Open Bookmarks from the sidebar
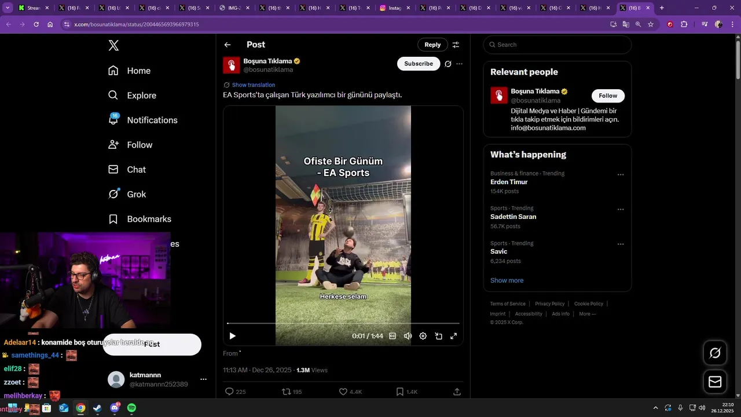Screen dimensions: 741x417 (140, 219)
